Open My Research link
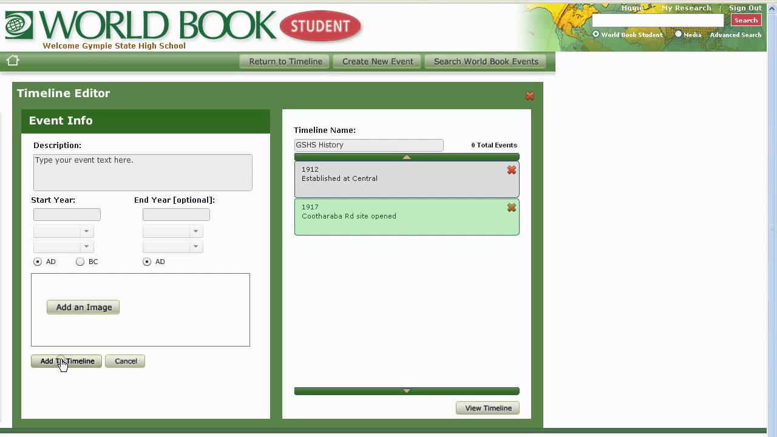777x437 pixels. pos(686,8)
